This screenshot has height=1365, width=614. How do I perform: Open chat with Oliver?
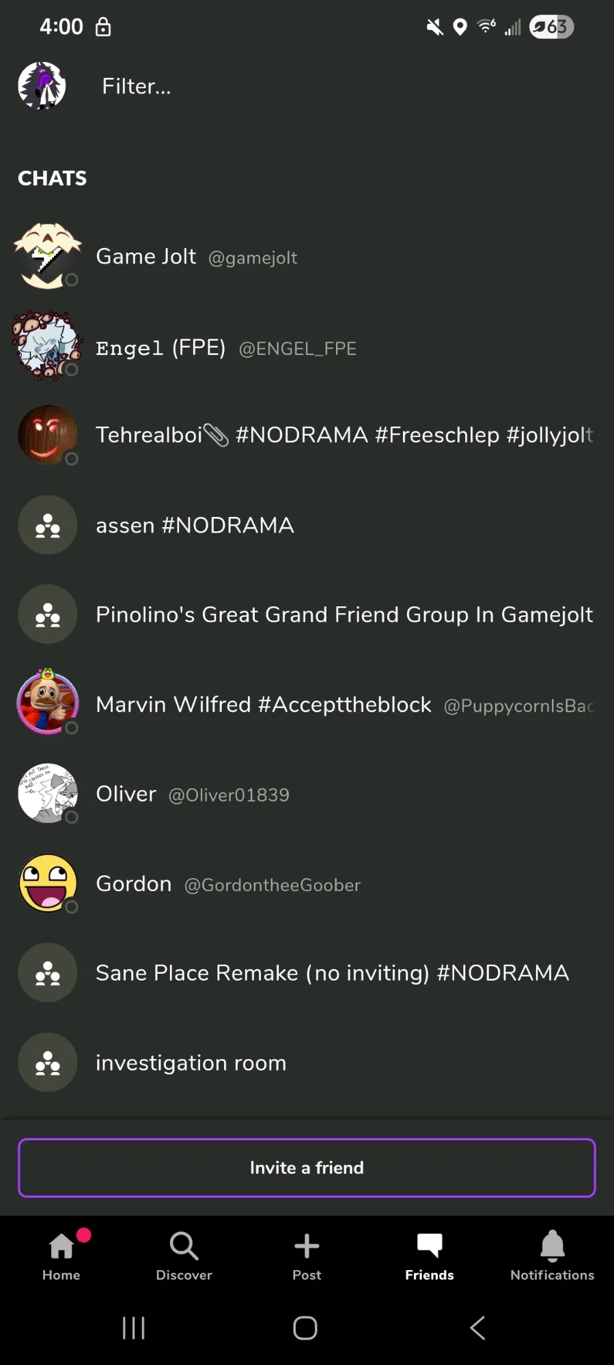coord(193,794)
